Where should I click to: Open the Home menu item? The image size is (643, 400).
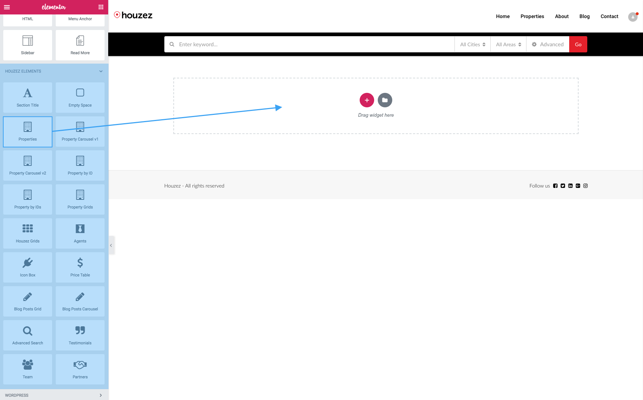(x=503, y=16)
